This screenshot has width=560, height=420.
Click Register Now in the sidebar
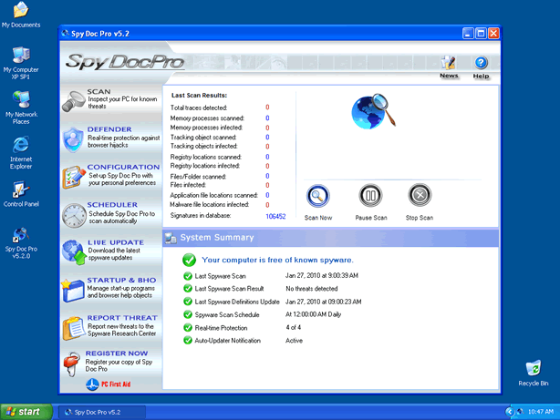(109, 362)
